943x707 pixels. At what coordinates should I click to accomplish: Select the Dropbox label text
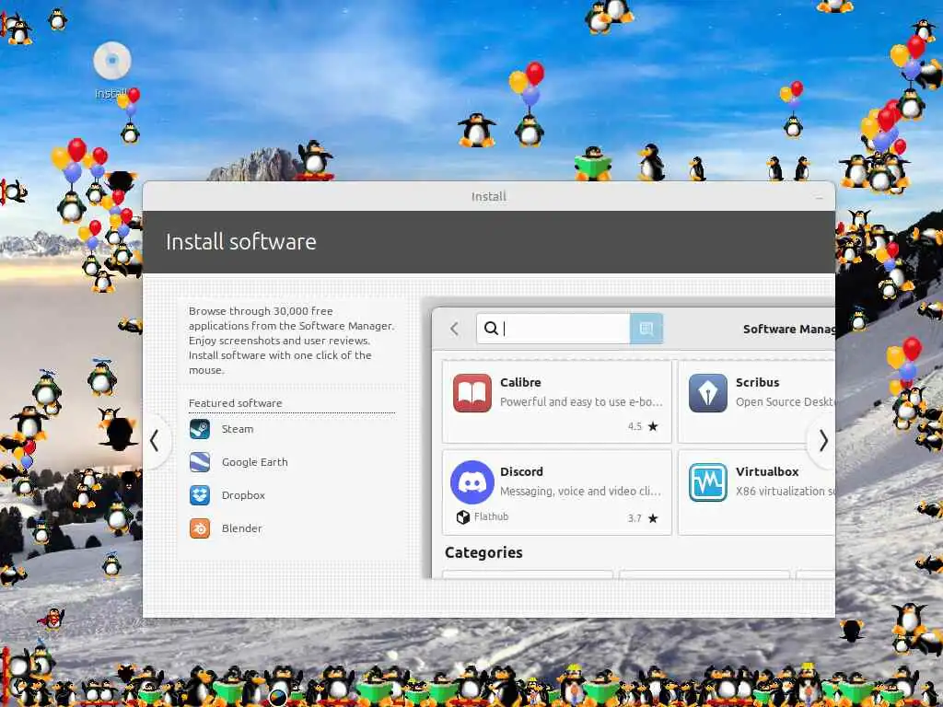243,495
